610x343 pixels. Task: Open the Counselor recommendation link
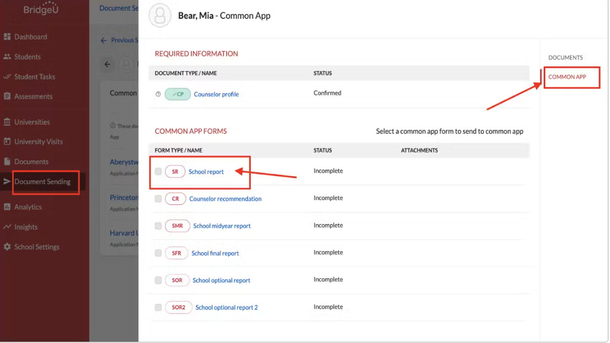[226, 199]
